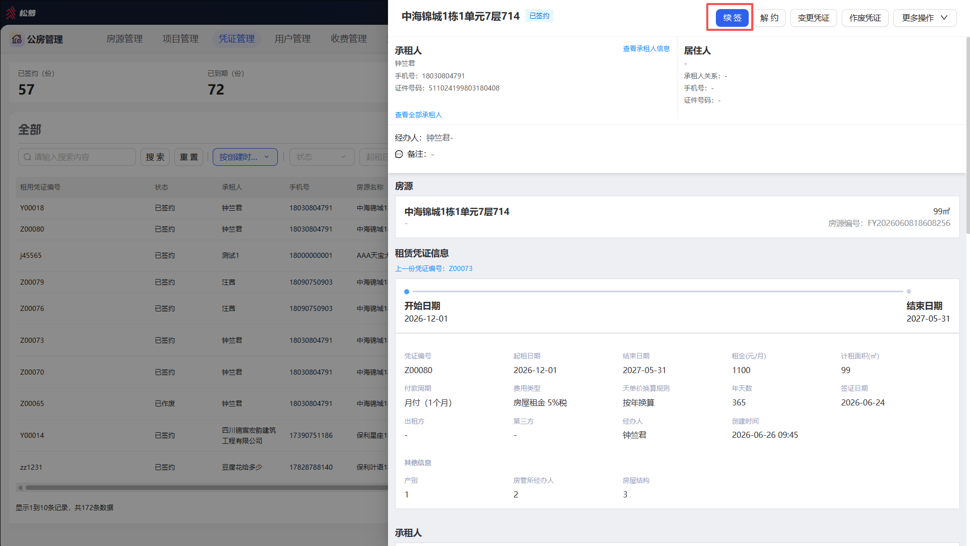Click the 费用类型 value 房屋租金 5%税

540,403
